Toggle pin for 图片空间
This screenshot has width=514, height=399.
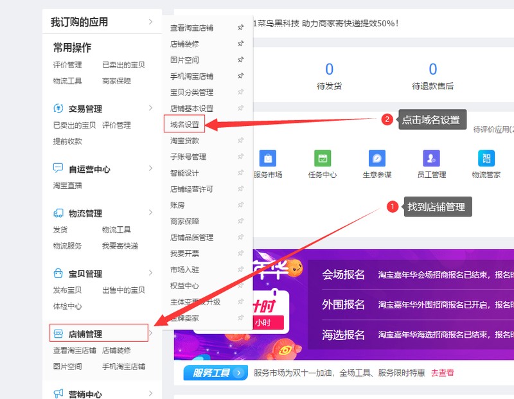point(241,60)
